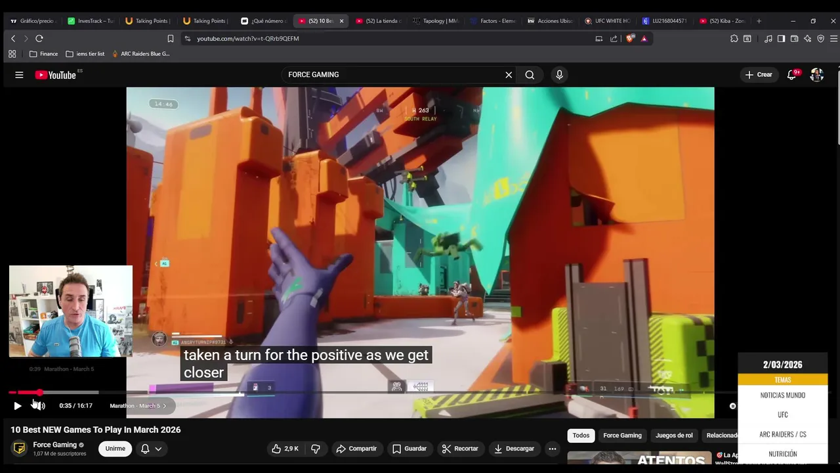
Task: Go forward in browser history
Action: tap(26, 39)
